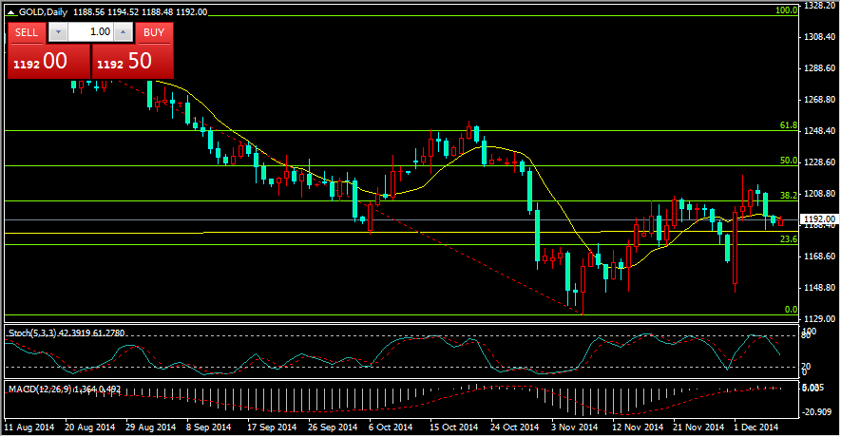Viewport: 841px width, 437px height.
Task: Click the 1.00 volume input field
Action: 91,32
